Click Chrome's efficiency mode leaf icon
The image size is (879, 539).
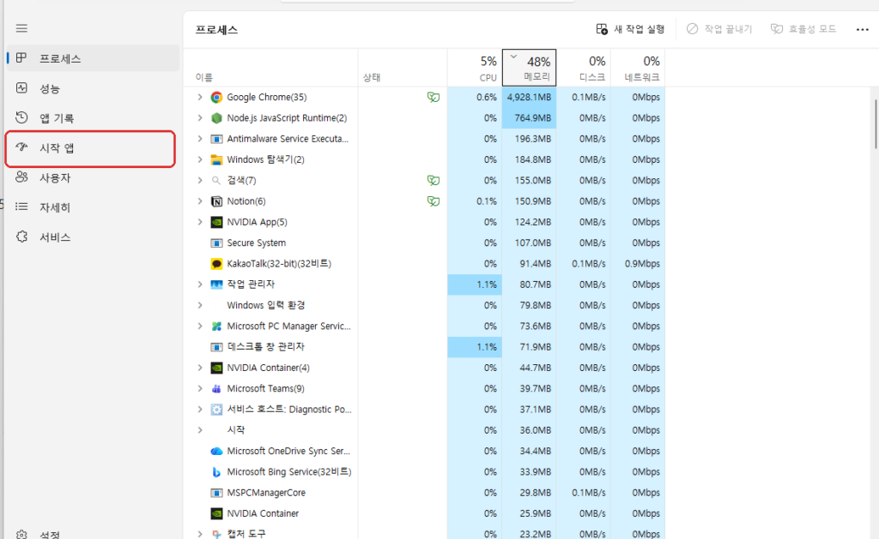click(x=433, y=98)
